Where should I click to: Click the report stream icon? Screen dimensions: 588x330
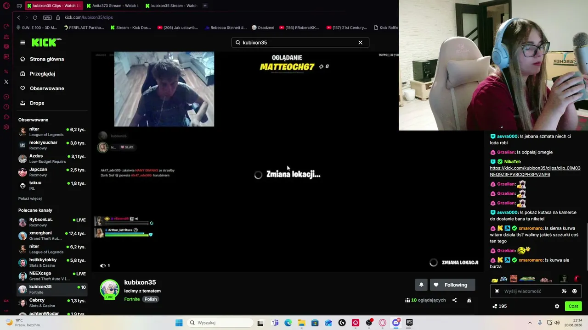pos(469,300)
